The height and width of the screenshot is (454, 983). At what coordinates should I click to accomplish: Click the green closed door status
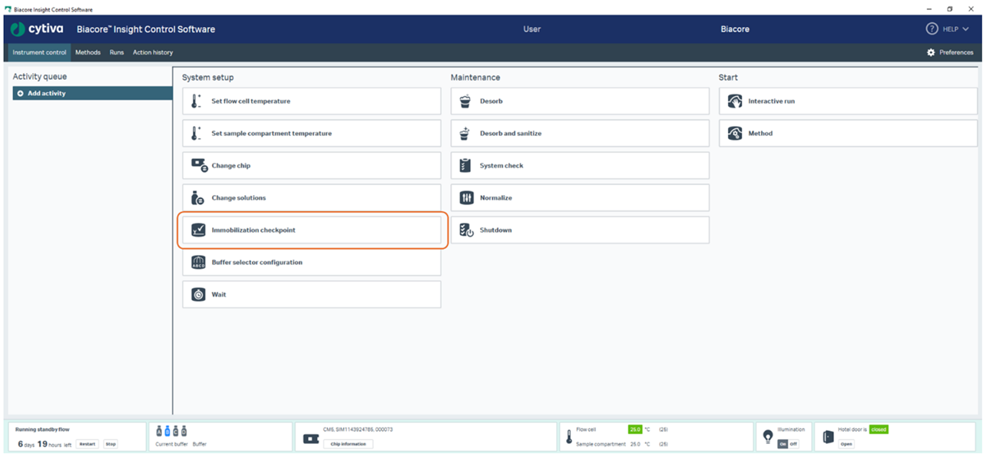click(879, 429)
